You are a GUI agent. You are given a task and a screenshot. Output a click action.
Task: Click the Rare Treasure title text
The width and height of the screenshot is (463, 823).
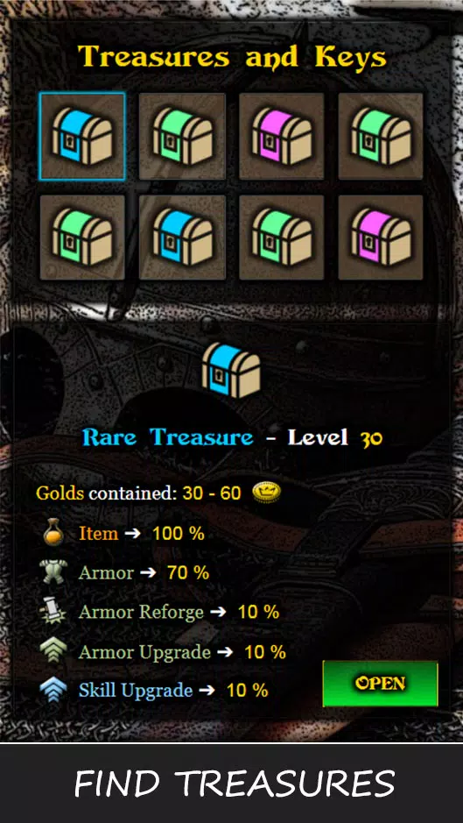(x=168, y=436)
